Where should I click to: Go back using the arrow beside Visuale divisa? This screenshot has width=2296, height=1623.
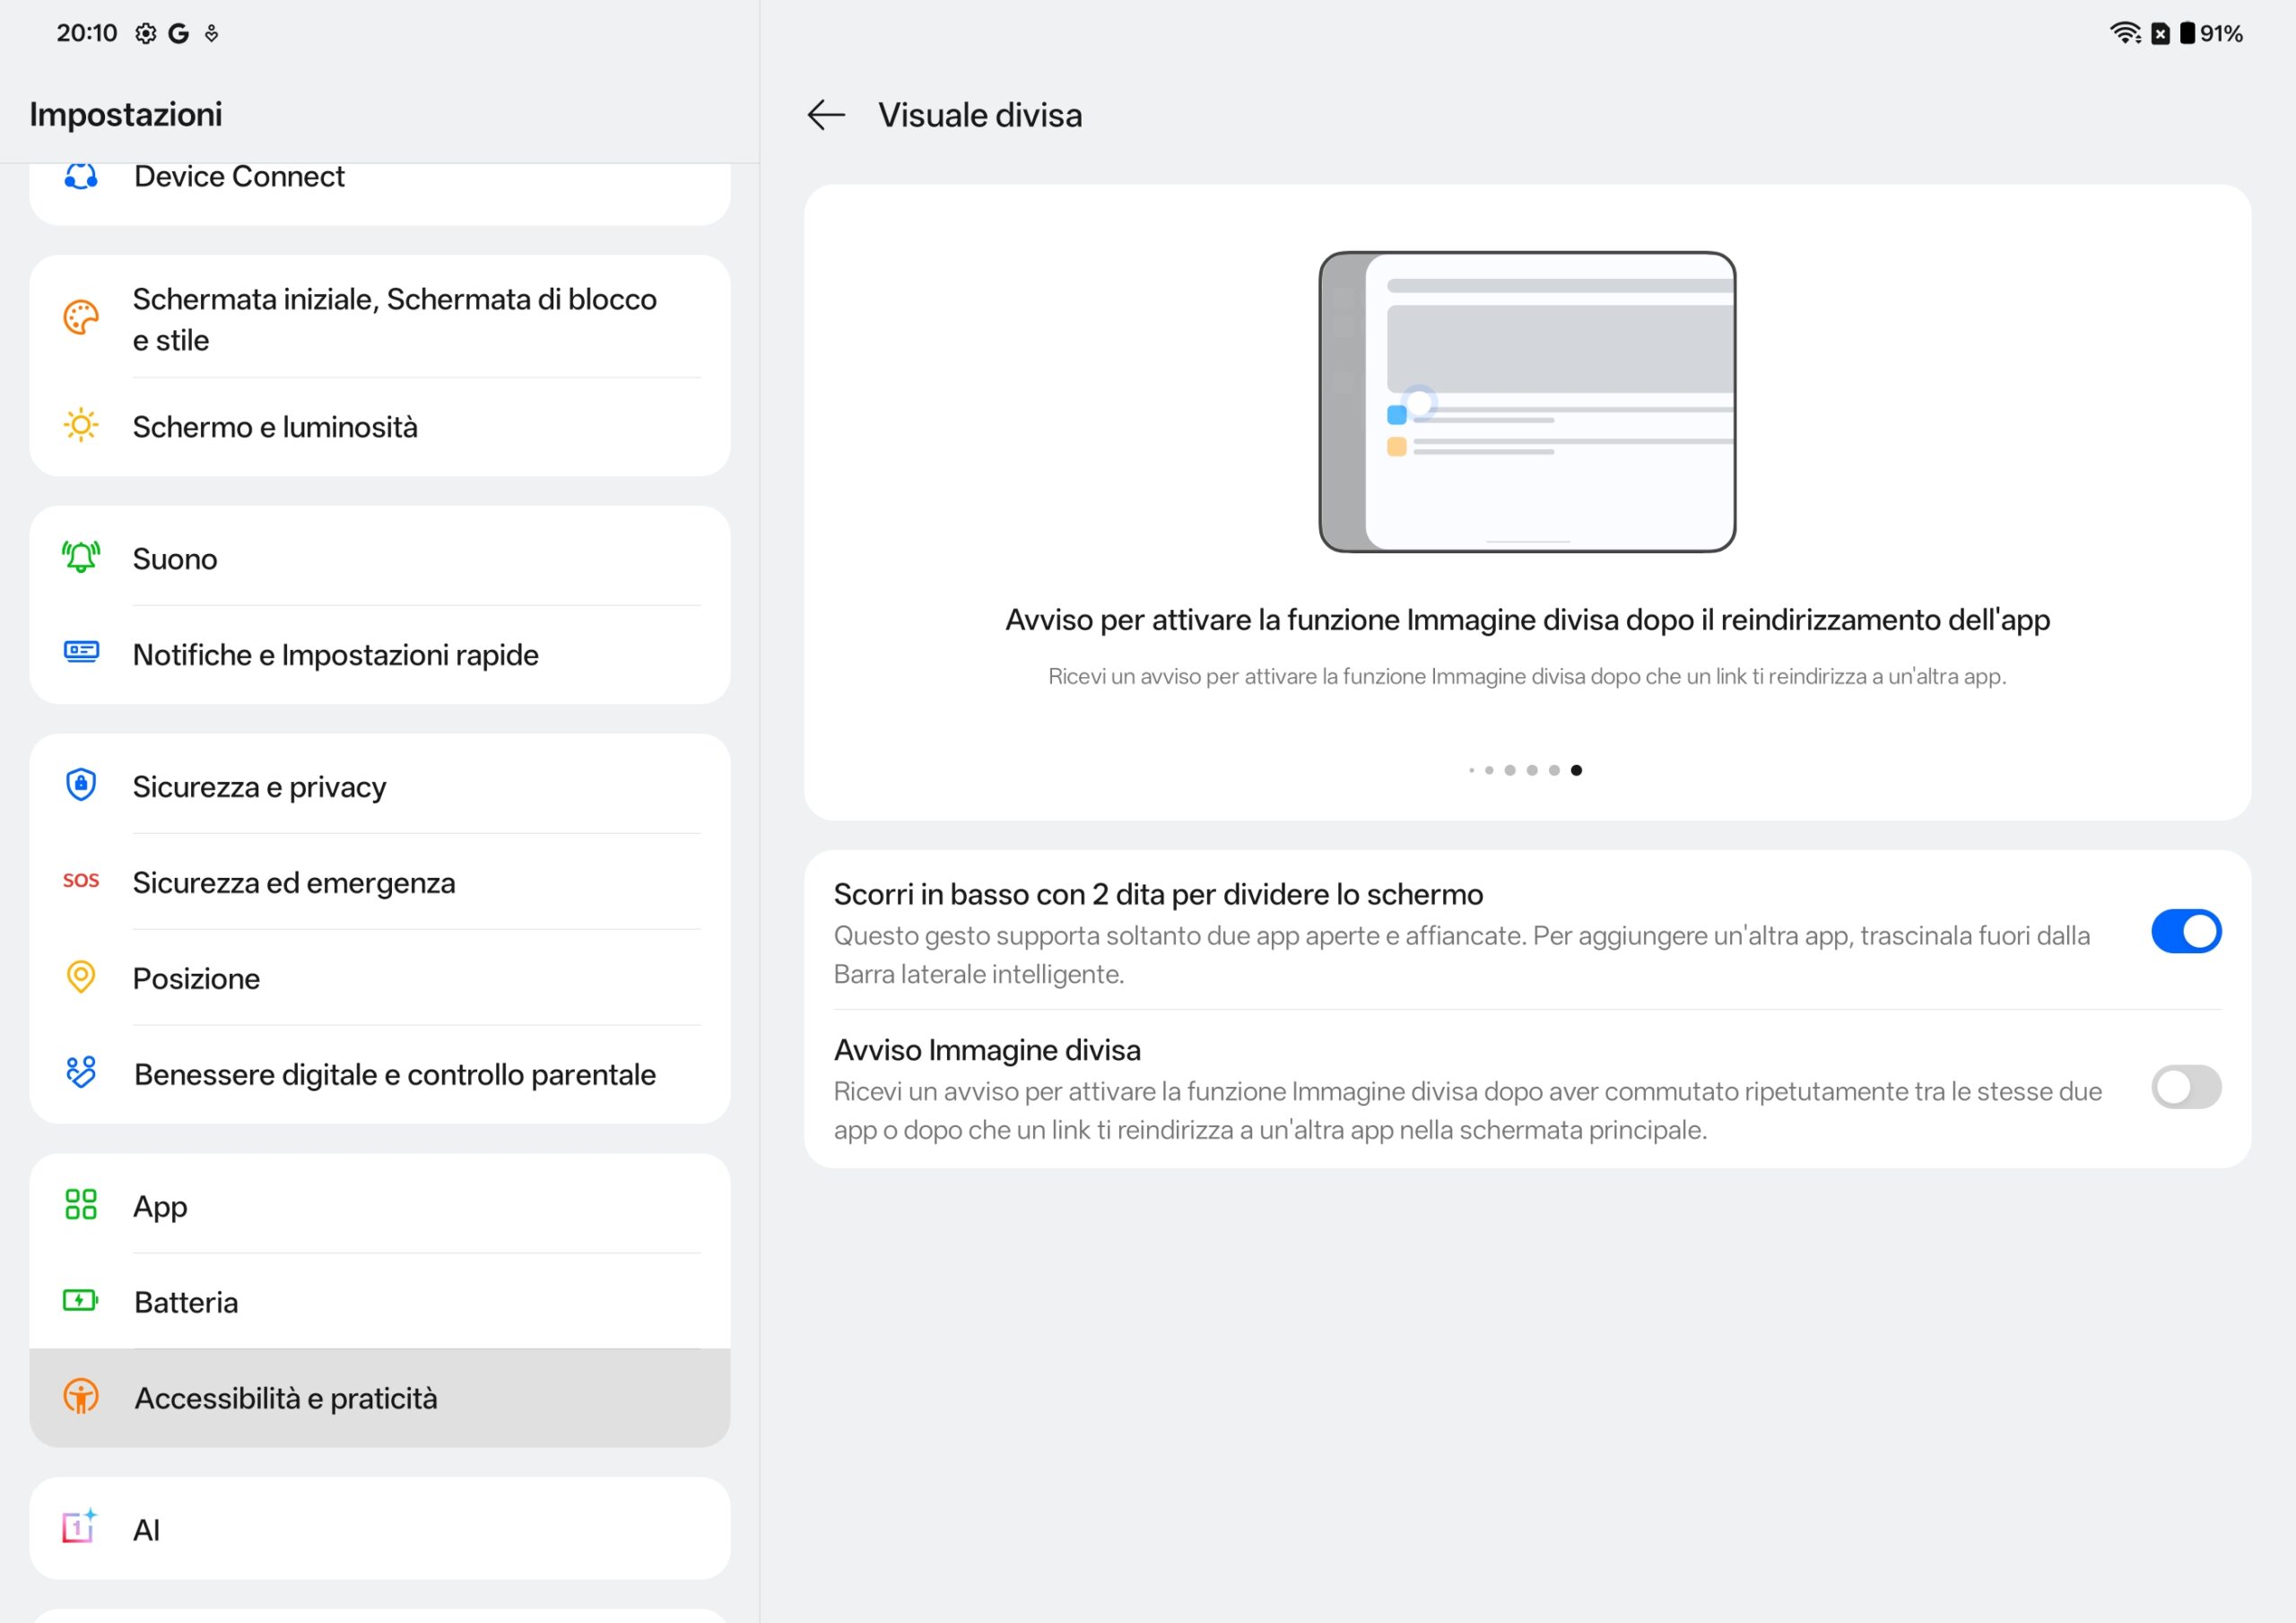click(826, 115)
